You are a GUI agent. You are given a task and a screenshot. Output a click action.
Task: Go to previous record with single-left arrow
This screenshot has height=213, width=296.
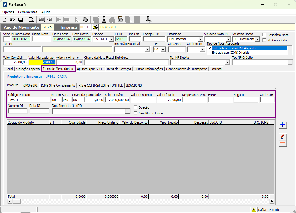point(50,20)
